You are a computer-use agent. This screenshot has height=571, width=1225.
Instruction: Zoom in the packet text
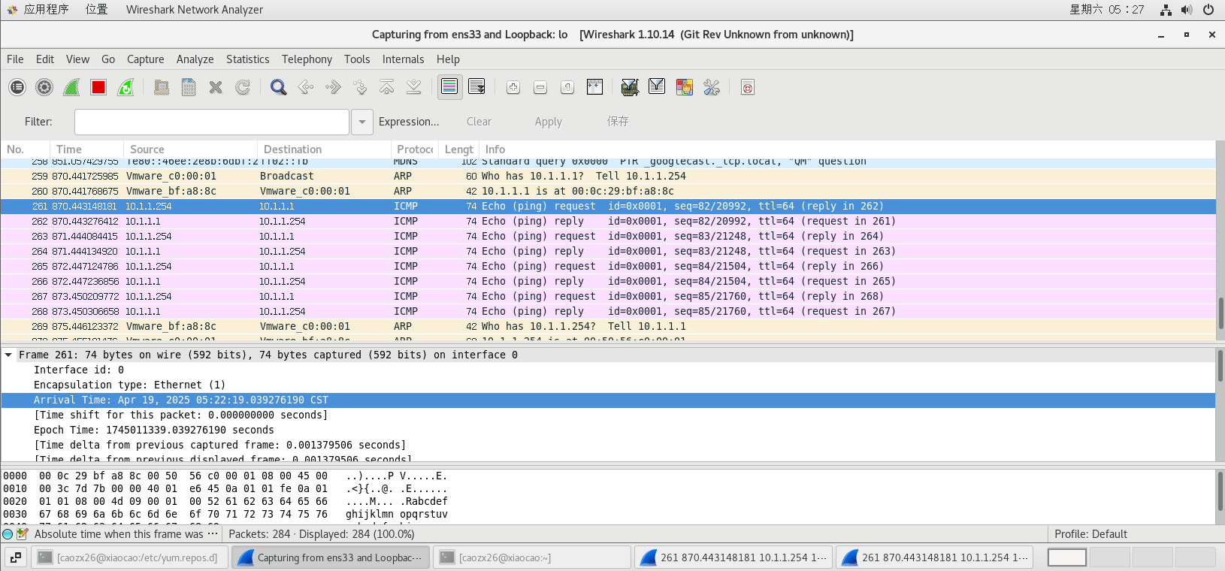click(x=513, y=87)
